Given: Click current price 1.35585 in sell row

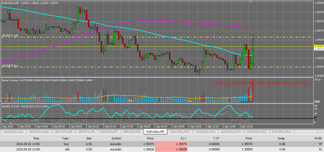Looking at the screenshot, I should pyautogui.click(x=246, y=149).
